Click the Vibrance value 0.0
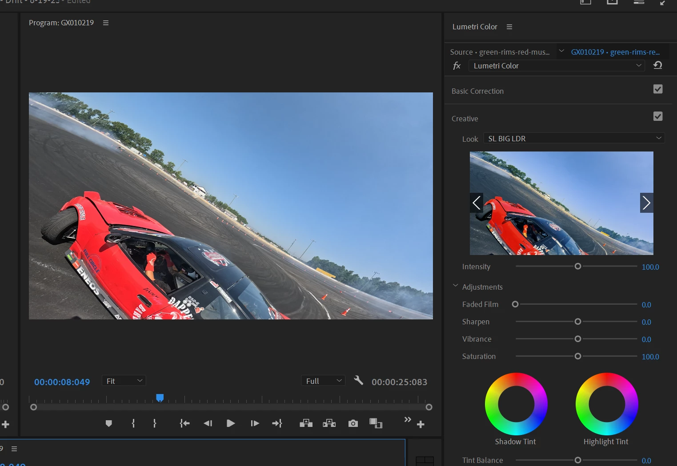 (646, 339)
